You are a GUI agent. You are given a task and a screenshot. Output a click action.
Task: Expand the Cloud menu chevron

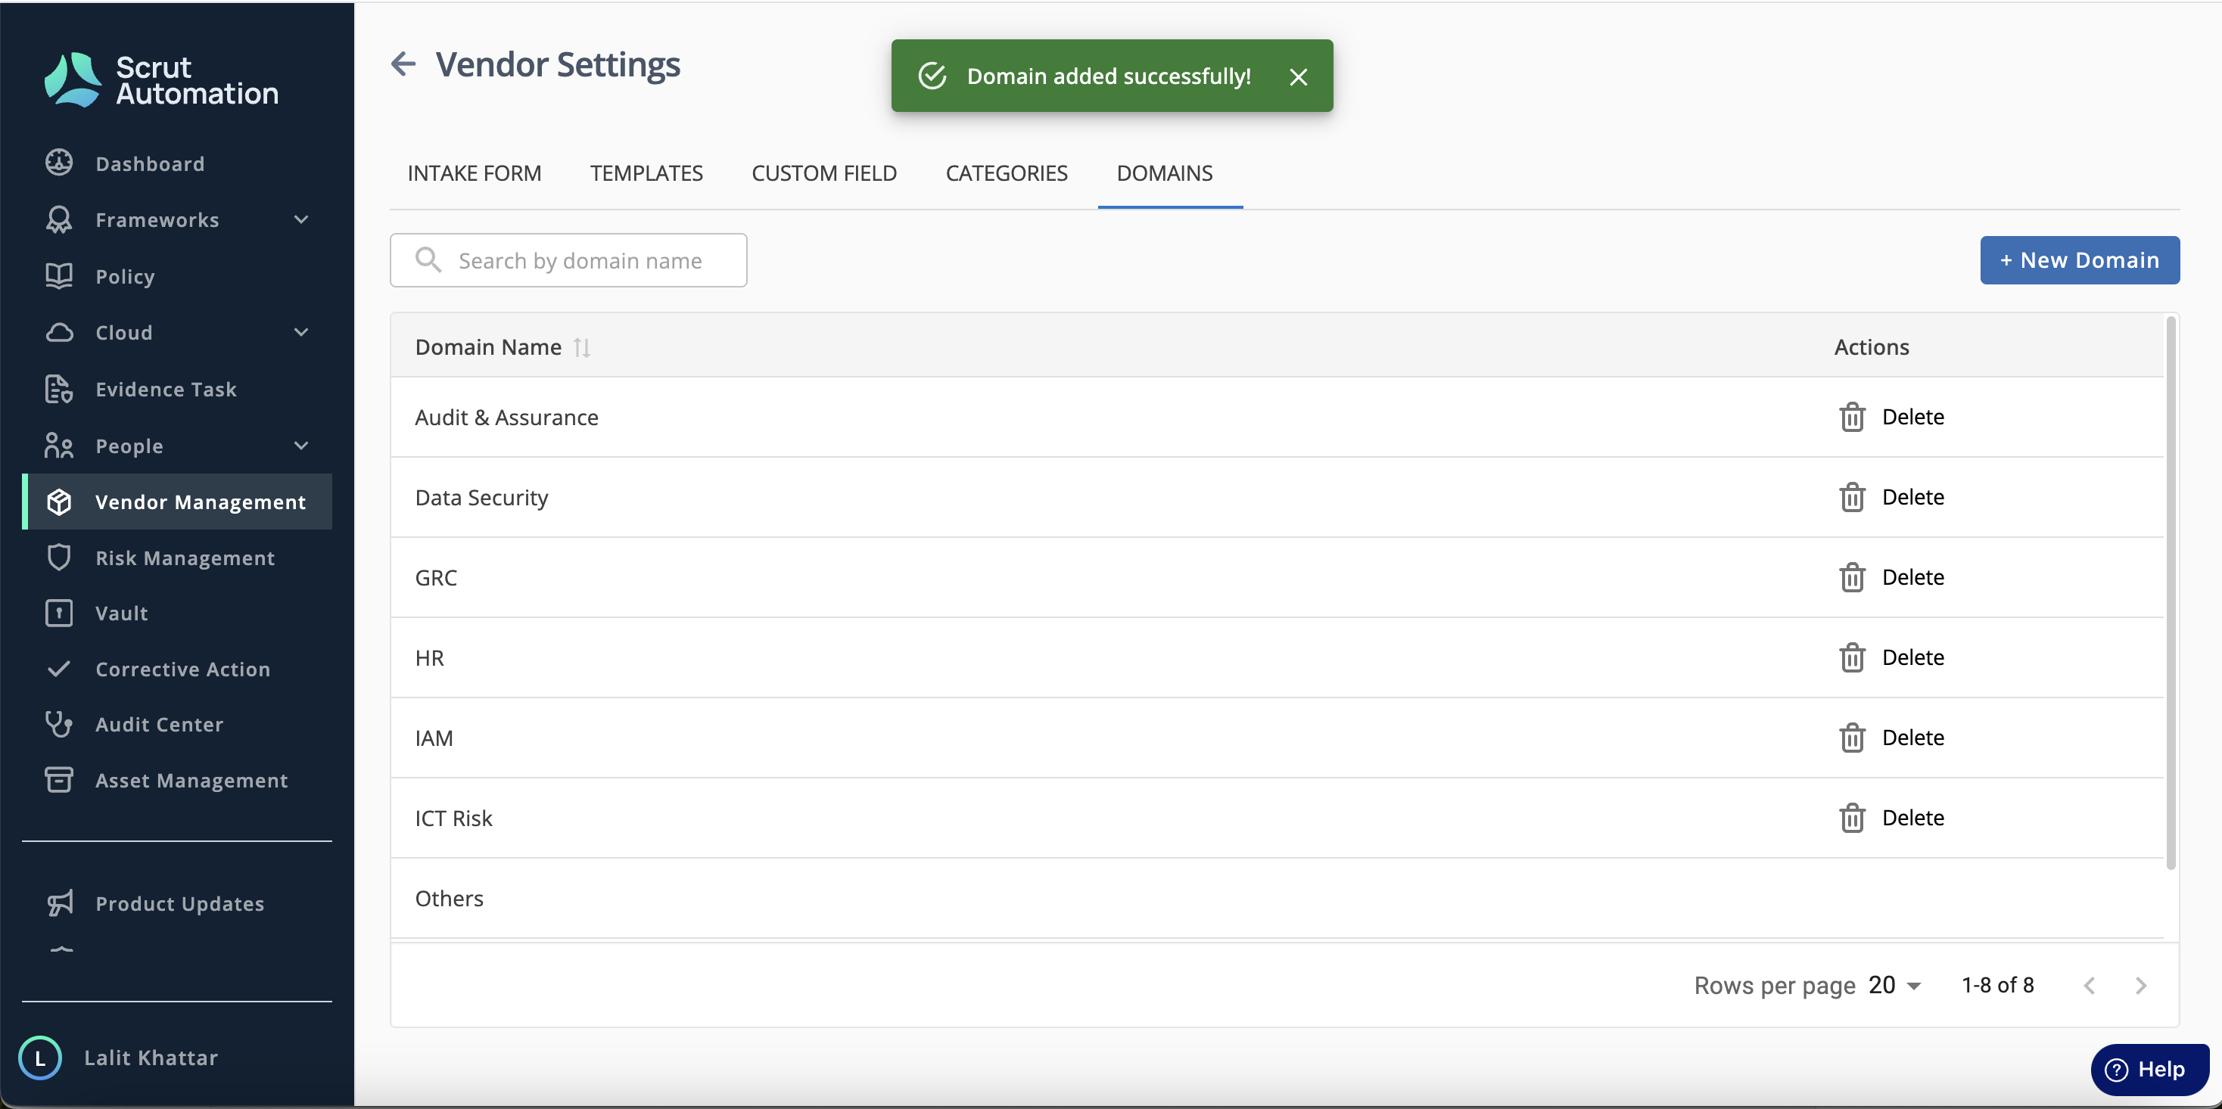coord(301,332)
